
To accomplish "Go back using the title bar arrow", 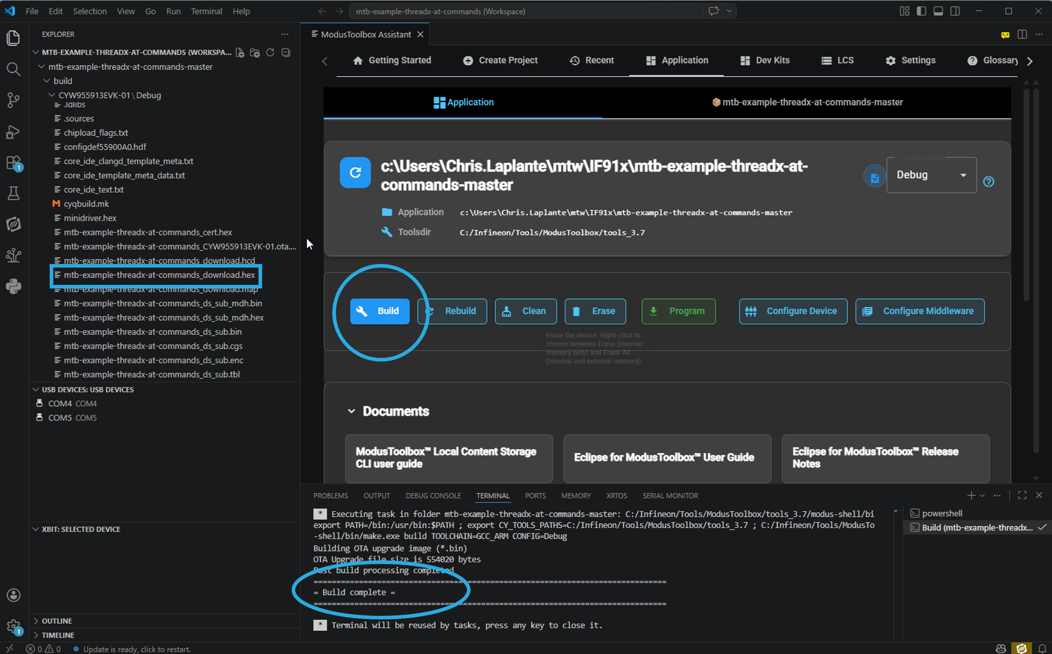I will (x=323, y=11).
